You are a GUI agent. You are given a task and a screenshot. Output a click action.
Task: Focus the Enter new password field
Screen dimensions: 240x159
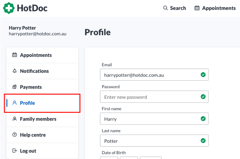pos(154,97)
